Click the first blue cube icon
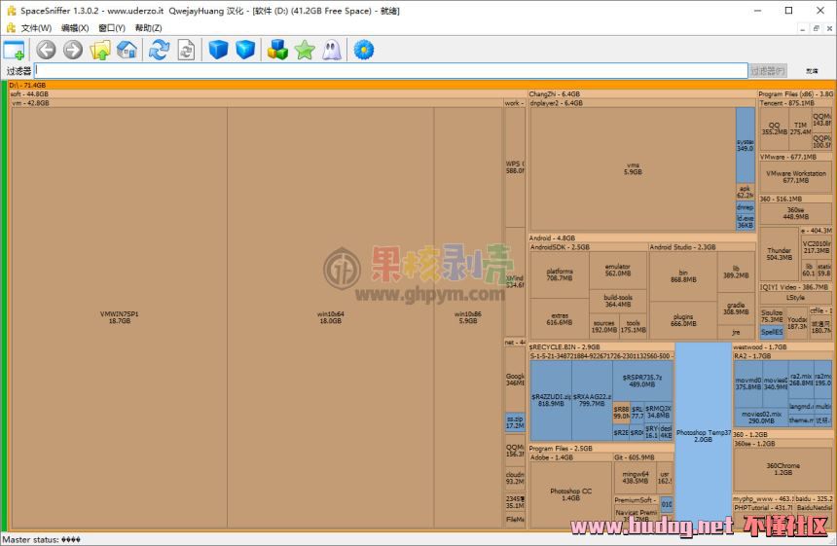 (x=218, y=51)
